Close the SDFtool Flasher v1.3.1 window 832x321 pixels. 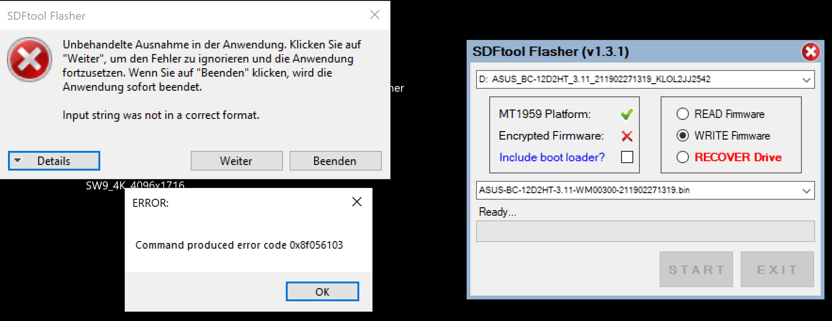(x=810, y=52)
